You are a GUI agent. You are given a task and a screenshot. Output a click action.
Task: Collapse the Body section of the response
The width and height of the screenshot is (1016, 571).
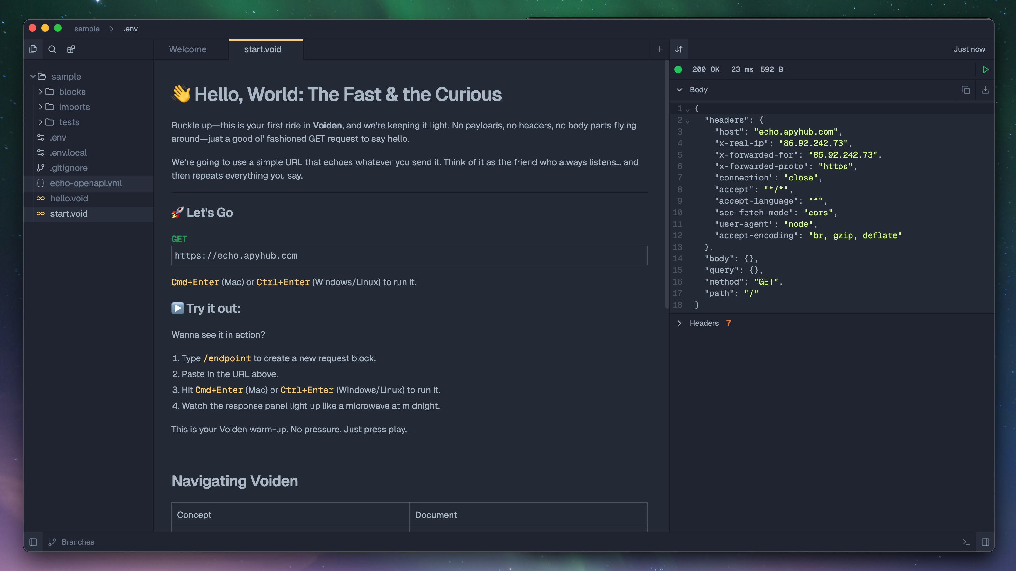click(x=679, y=89)
